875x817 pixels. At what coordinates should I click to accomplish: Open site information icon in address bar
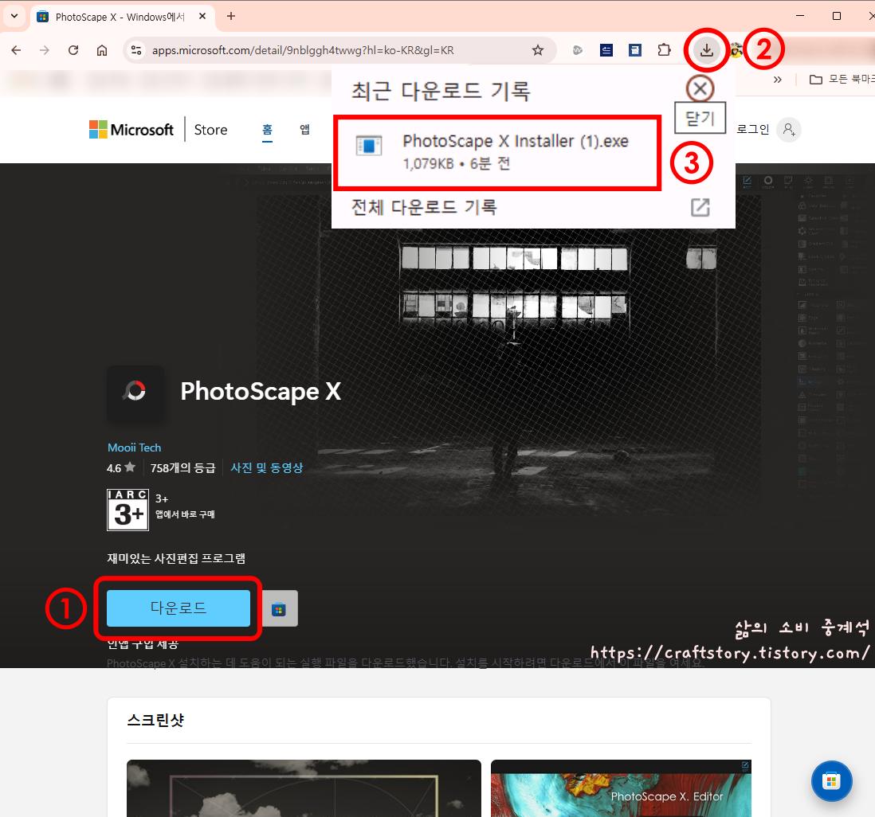pyautogui.click(x=136, y=50)
